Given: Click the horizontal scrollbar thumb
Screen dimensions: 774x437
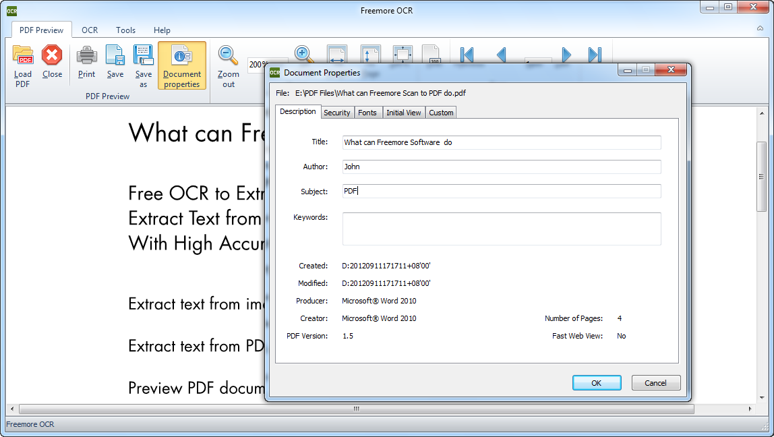Looking at the screenshot, I should (x=357, y=409).
